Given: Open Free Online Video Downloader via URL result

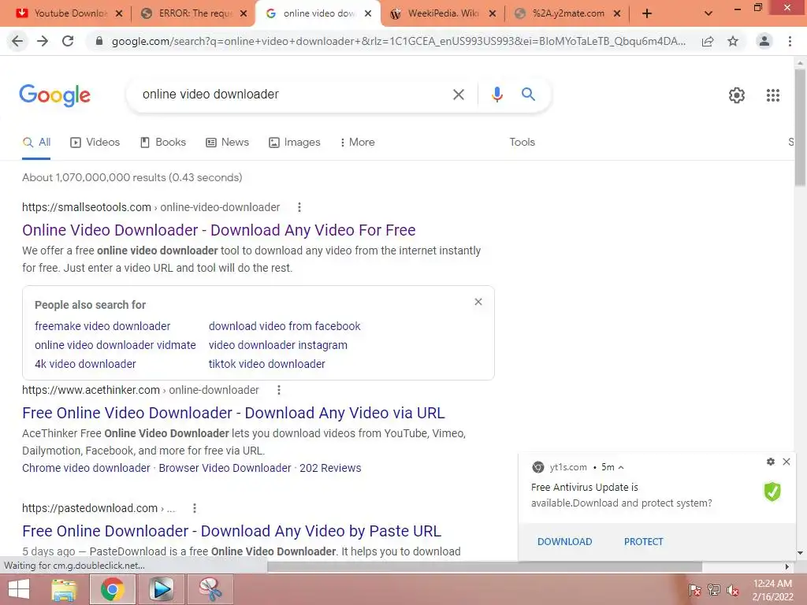Looking at the screenshot, I should 233,413.
